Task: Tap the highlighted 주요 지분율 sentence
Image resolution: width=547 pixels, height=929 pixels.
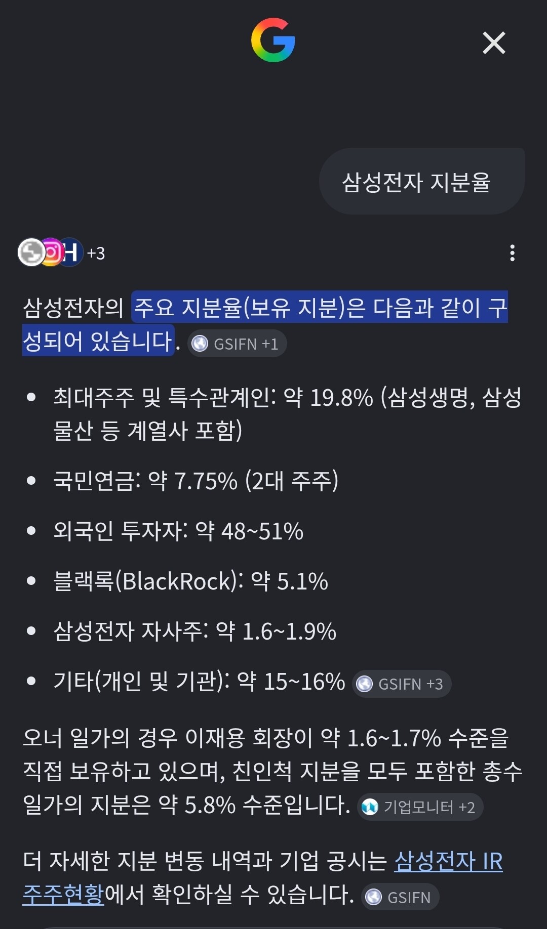Action: pyautogui.click(x=265, y=324)
